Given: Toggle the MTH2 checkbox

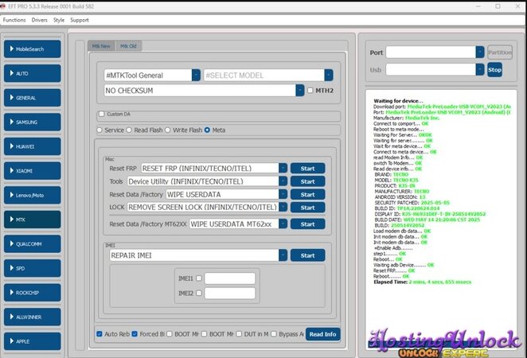Looking at the screenshot, I should [x=310, y=91].
